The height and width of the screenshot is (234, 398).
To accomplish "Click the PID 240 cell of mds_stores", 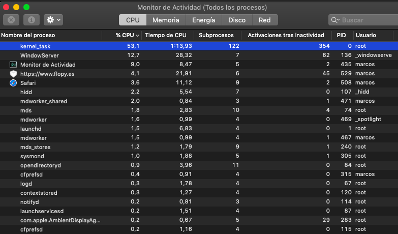I will (x=346, y=147).
